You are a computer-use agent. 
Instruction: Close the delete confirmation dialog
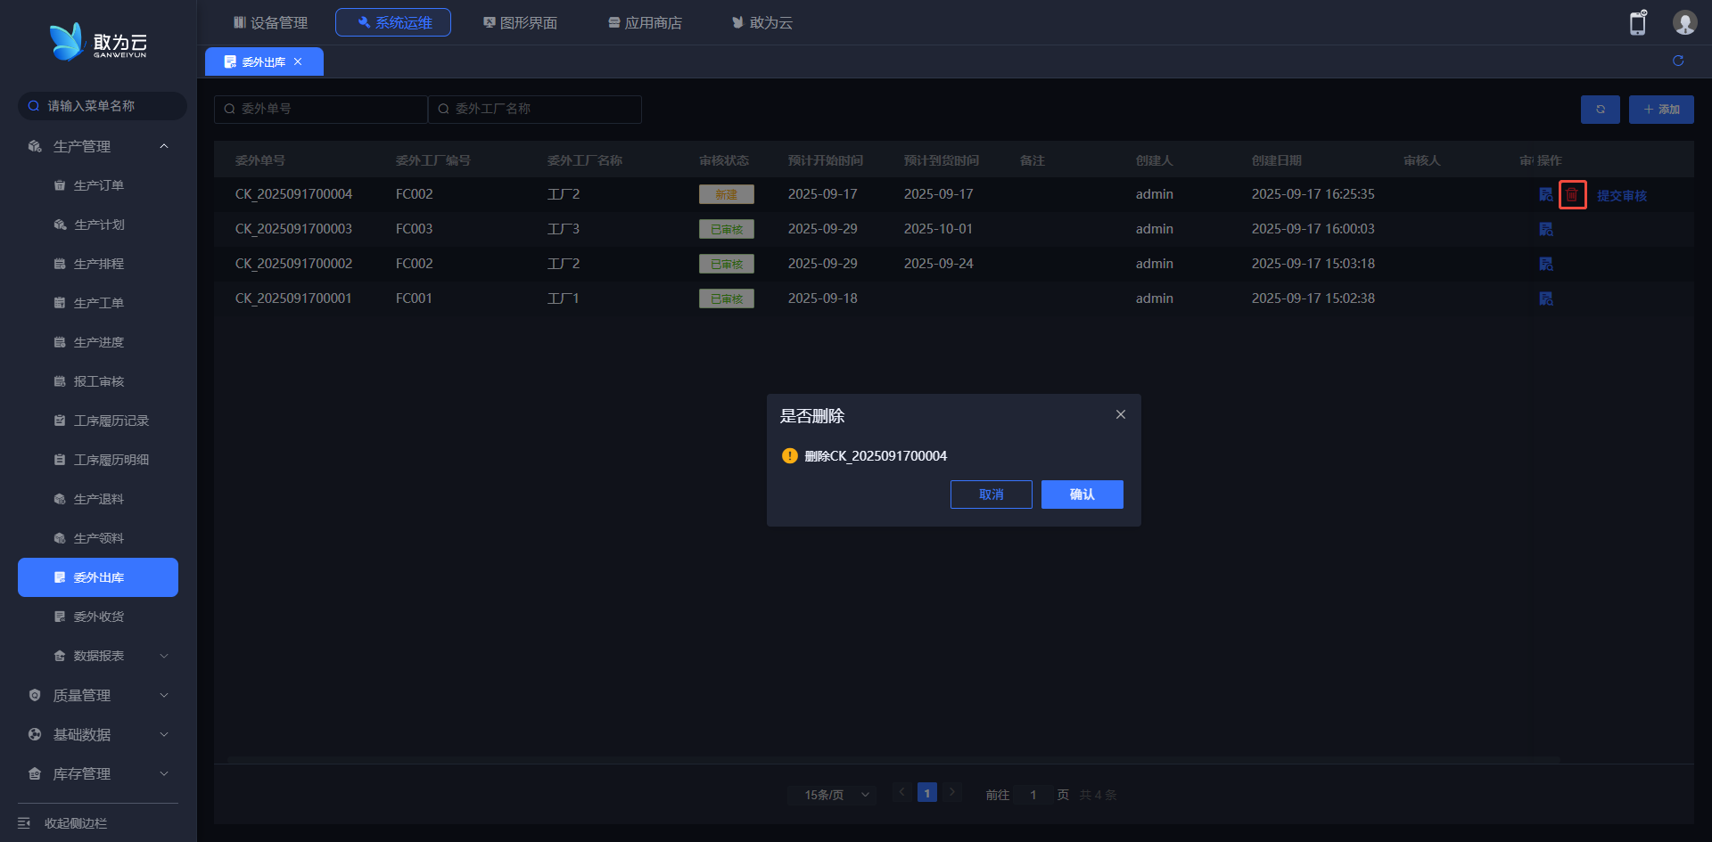tap(1120, 414)
